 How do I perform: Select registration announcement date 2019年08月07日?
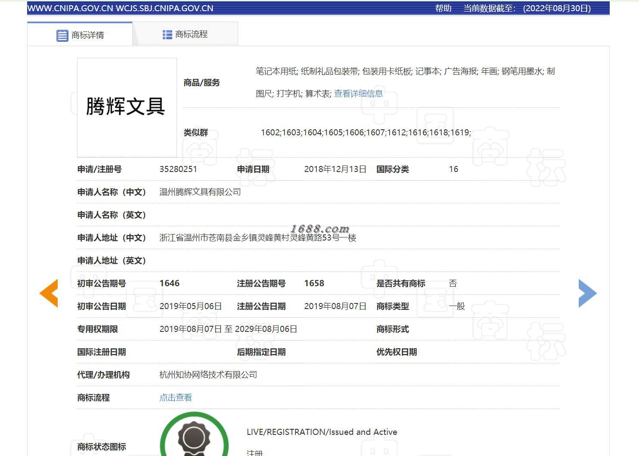tap(335, 306)
